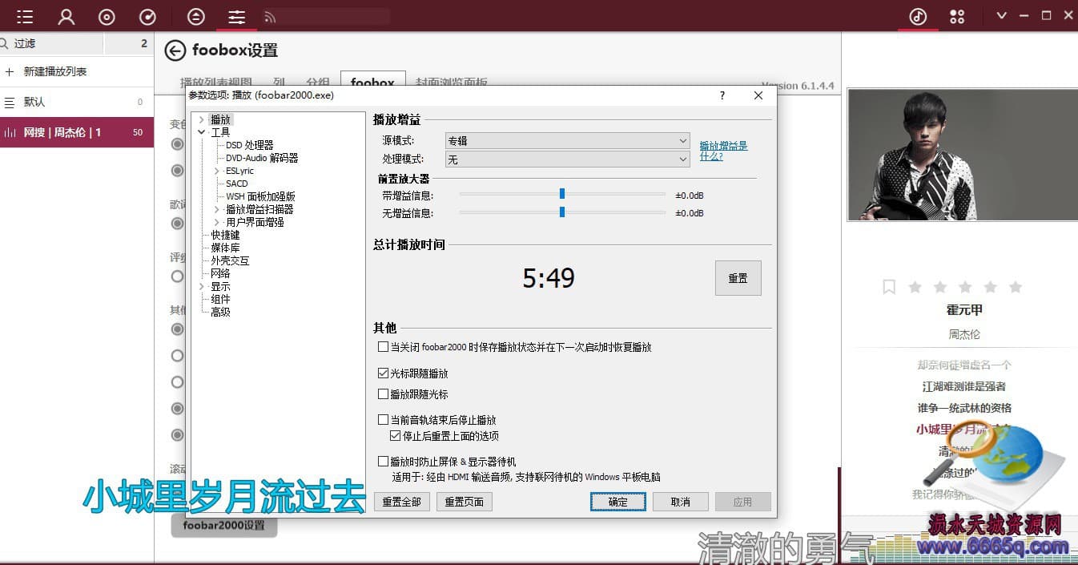This screenshot has width=1078, height=565.
Task: Select SACD in the tree
Action: pos(237,184)
